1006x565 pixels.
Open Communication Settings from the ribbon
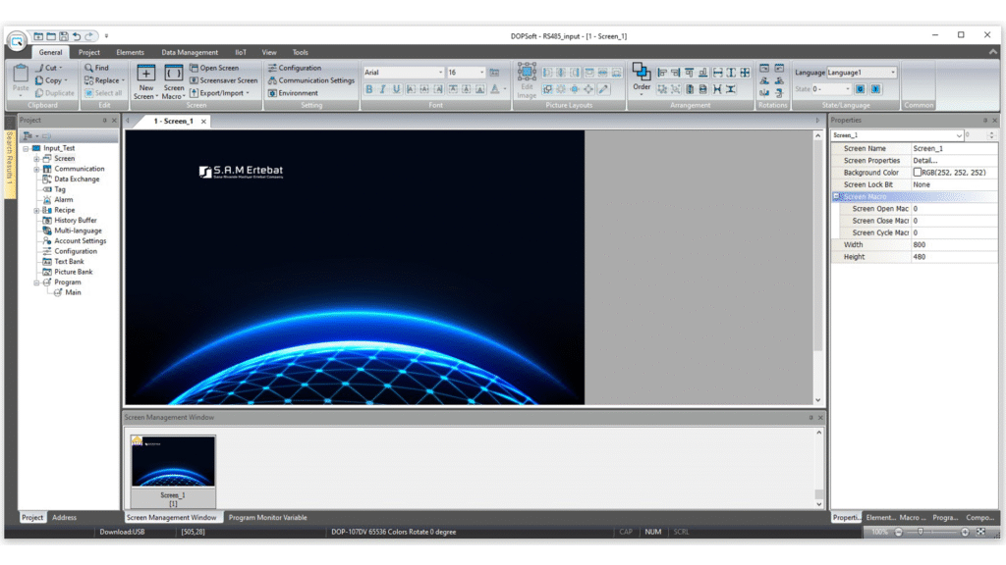tap(272, 80)
